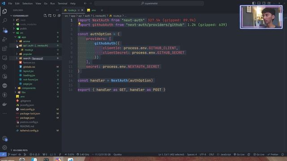The height and width of the screenshot is (161, 287).
Task: Click the webcam overlay thumbnail
Action: 261,17
